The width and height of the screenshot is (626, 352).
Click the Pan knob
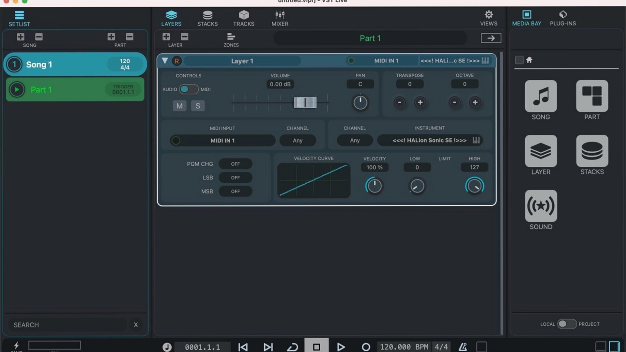click(x=360, y=103)
